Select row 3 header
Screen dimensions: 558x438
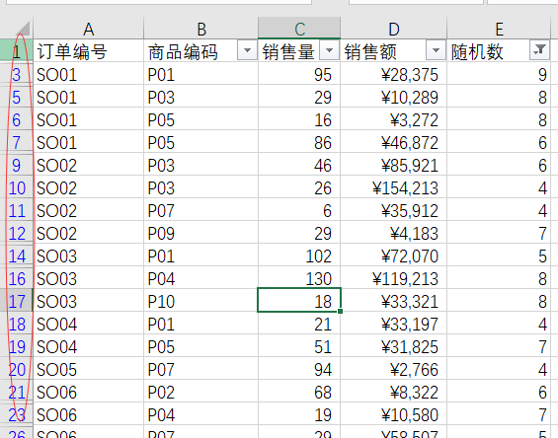point(17,74)
